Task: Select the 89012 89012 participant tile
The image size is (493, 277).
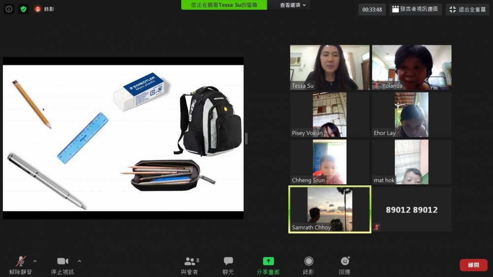Action: tap(412, 209)
